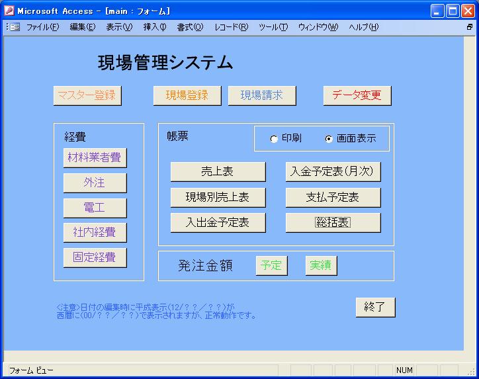Viewport: 479px width, 379px height.
Task: Open the ヘルプ menu
Action: click(363, 27)
